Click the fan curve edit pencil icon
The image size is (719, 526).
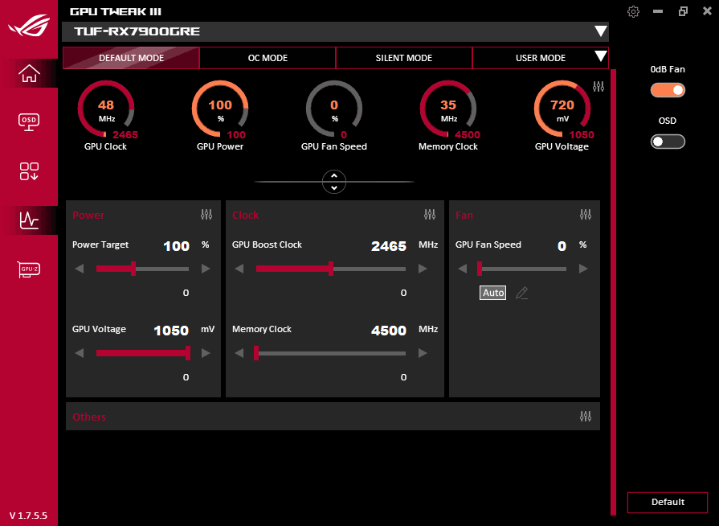click(x=522, y=293)
